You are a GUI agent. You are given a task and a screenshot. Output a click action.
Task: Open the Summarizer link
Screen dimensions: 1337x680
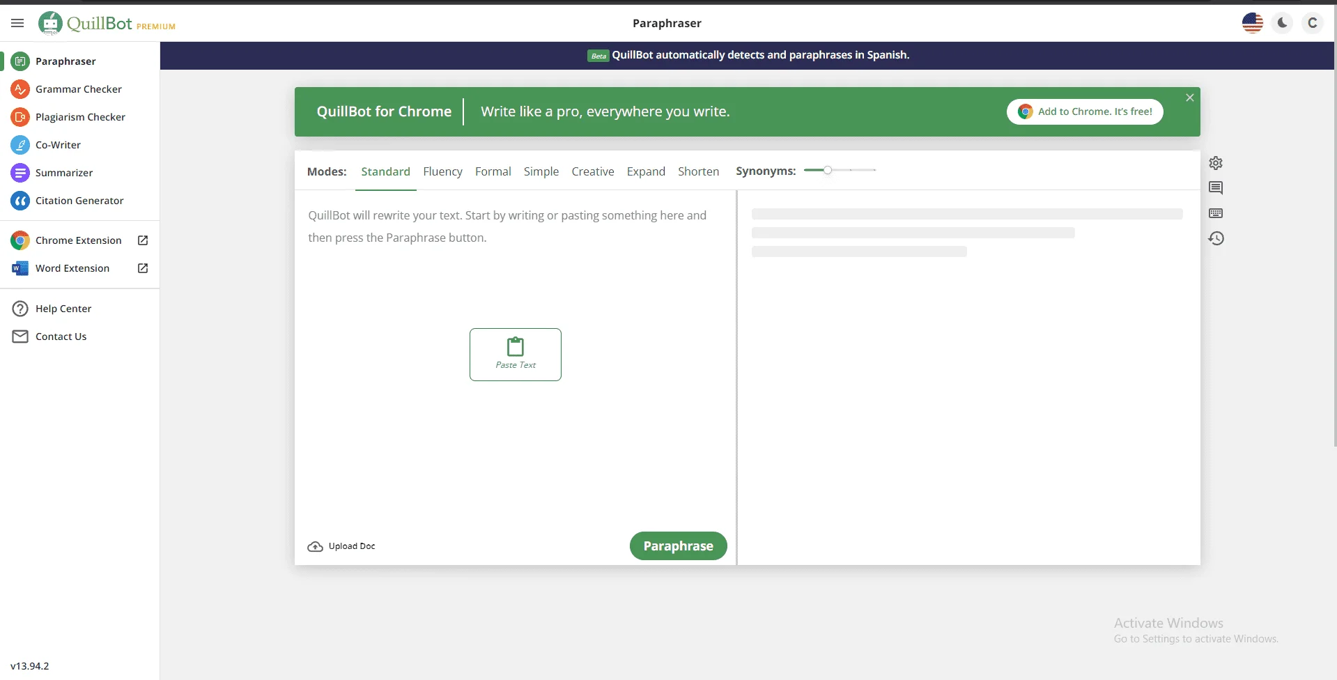(64, 173)
